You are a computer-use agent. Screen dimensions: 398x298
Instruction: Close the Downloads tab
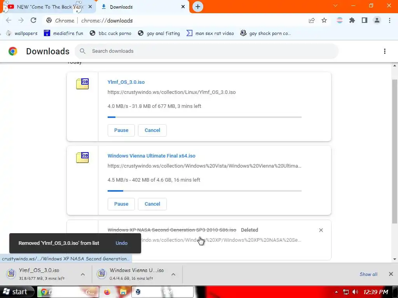(x=183, y=7)
